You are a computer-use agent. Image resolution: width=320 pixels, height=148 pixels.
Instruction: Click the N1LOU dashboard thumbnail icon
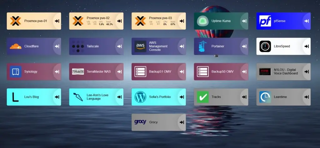[x=265, y=72]
